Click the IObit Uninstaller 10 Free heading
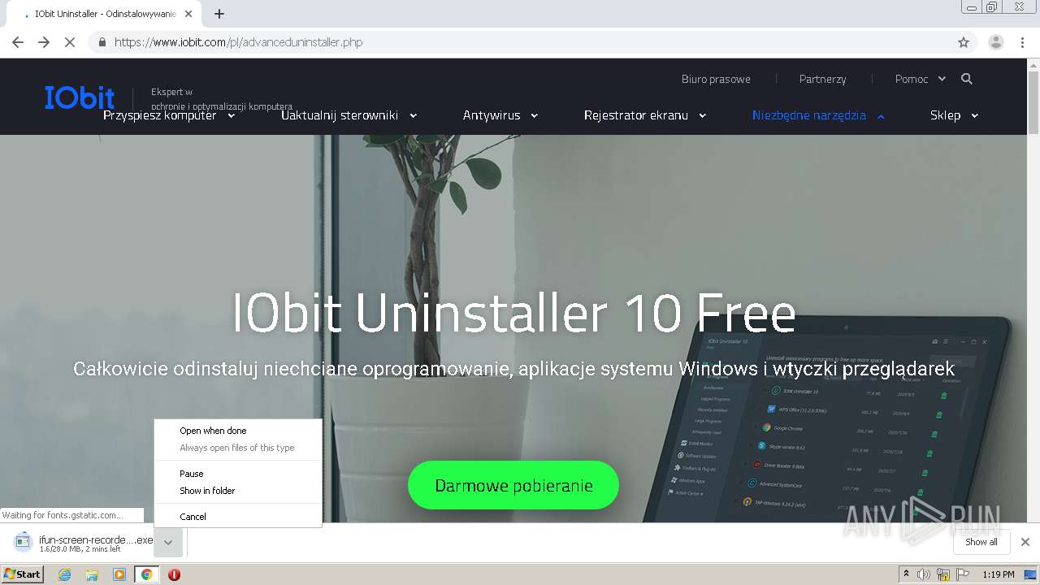This screenshot has height=585, width=1040. point(513,313)
